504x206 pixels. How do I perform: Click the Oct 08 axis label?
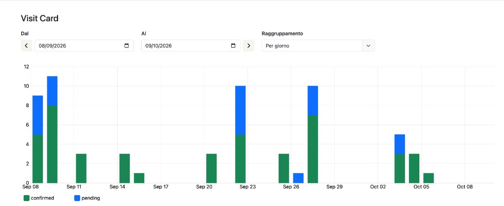coord(465,187)
